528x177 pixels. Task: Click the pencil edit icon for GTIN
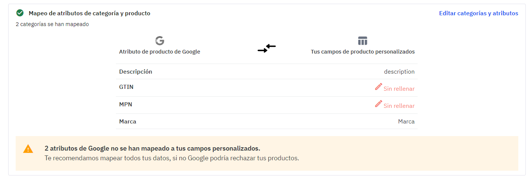coord(378,87)
